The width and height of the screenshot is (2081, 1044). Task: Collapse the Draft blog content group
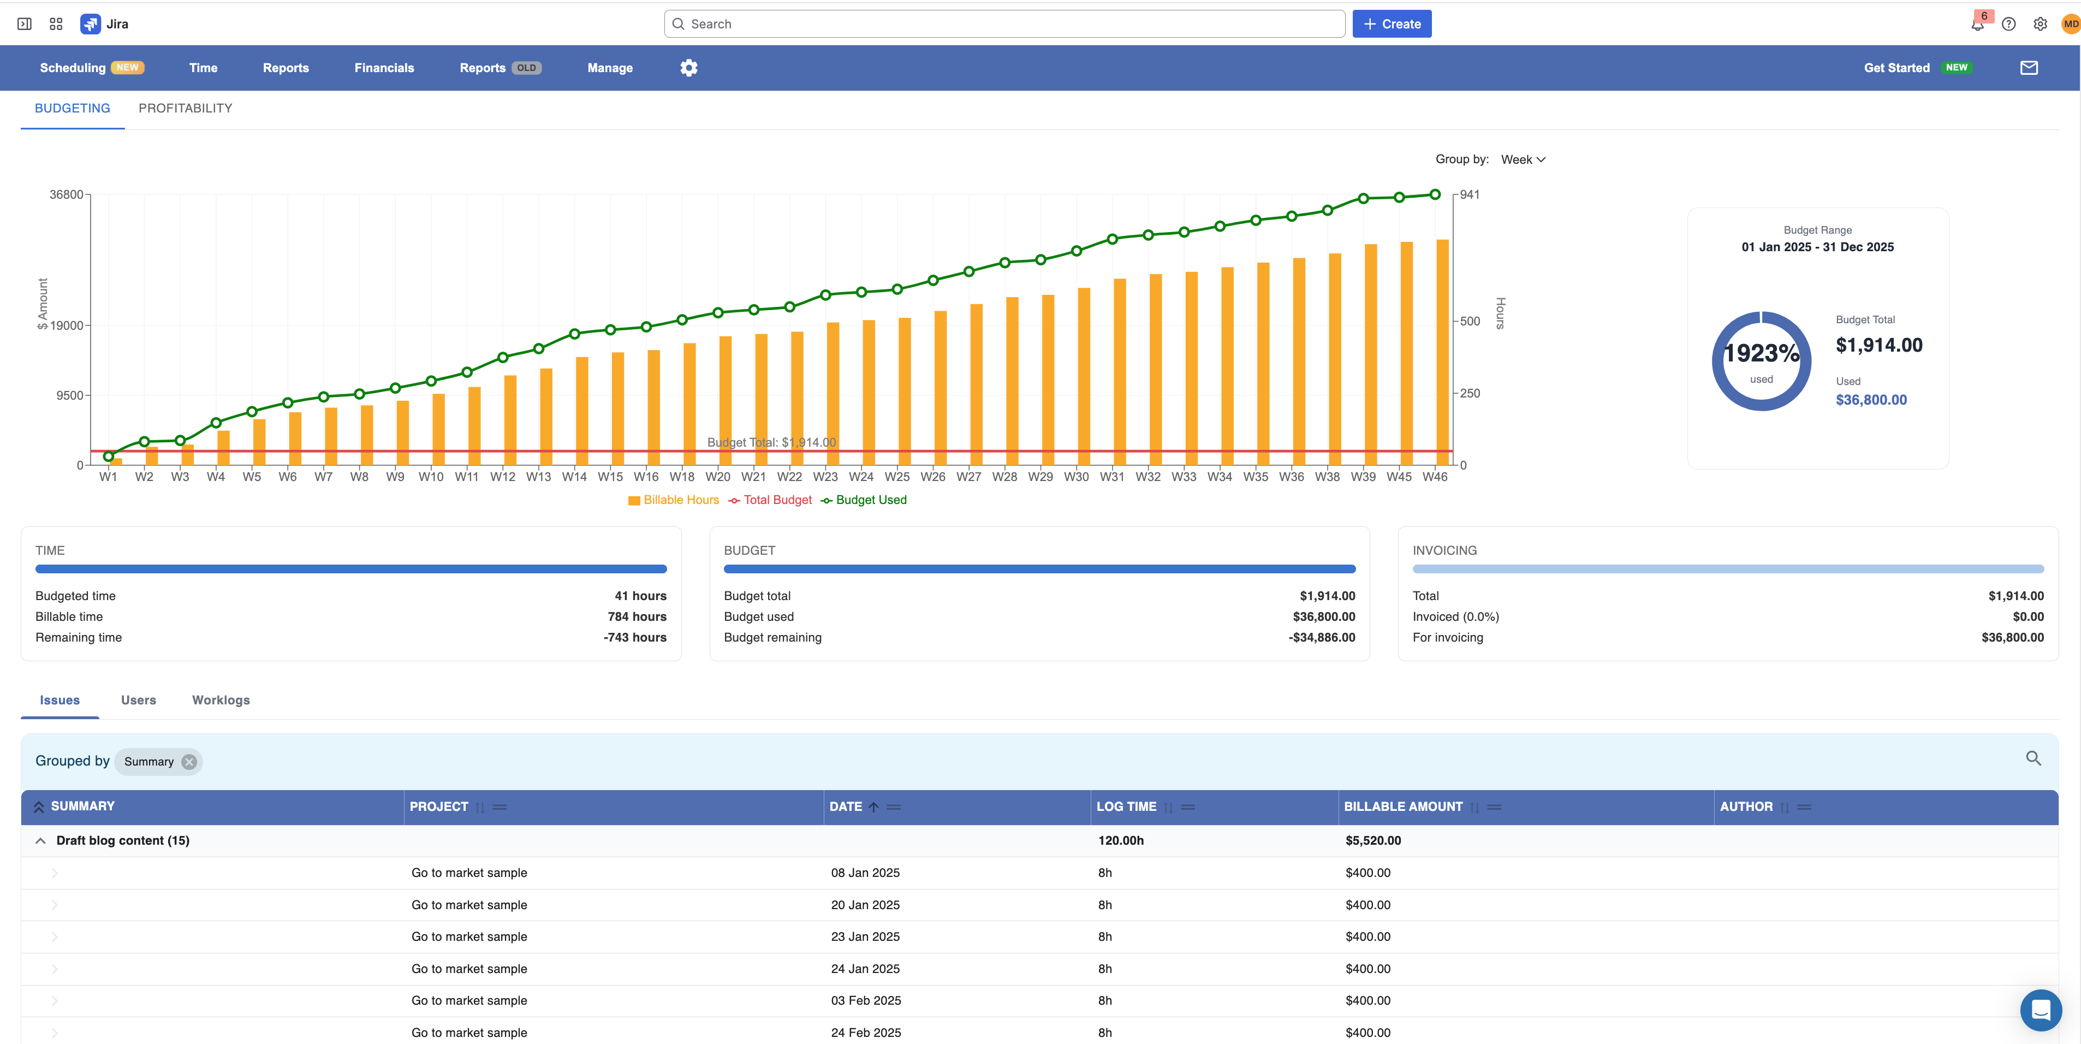point(40,840)
